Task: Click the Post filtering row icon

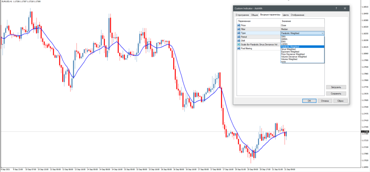Action: pyautogui.click(x=238, y=48)
